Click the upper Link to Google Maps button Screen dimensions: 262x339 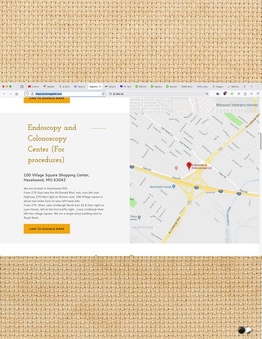point(47,100)
